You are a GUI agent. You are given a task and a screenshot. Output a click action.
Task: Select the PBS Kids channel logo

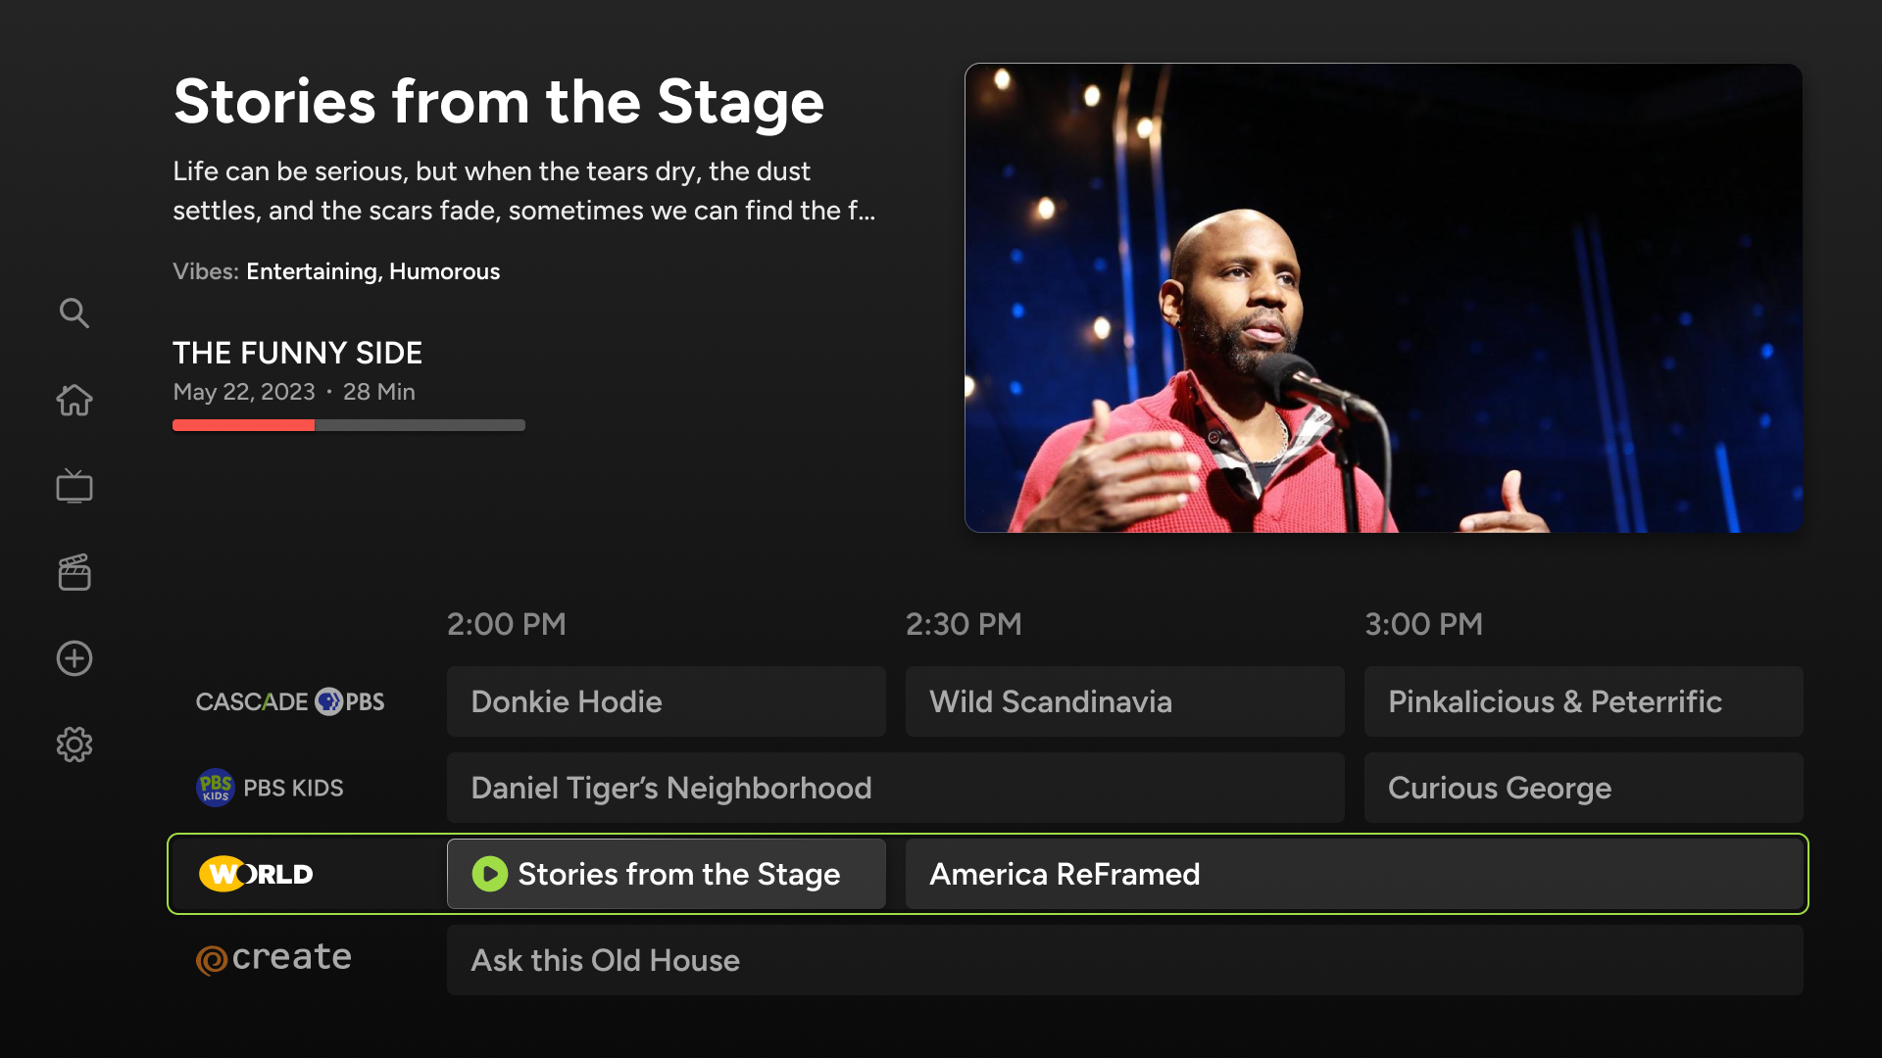coord(271,788)
